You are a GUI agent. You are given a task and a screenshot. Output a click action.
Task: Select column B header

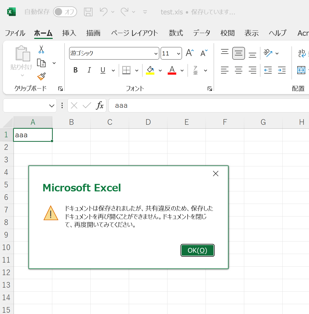tap(71, 122)
